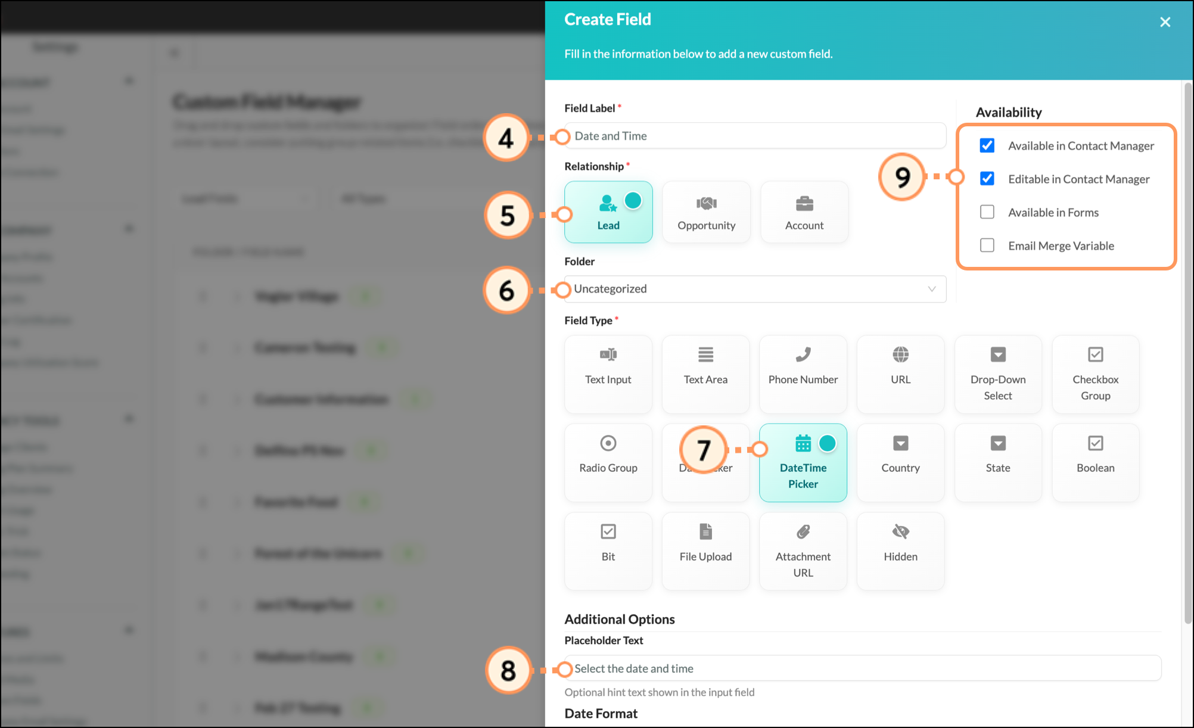Enable Email Merge Variable checkbox
The width and height of the screenshot is (1194, 728).
(987, 245)
